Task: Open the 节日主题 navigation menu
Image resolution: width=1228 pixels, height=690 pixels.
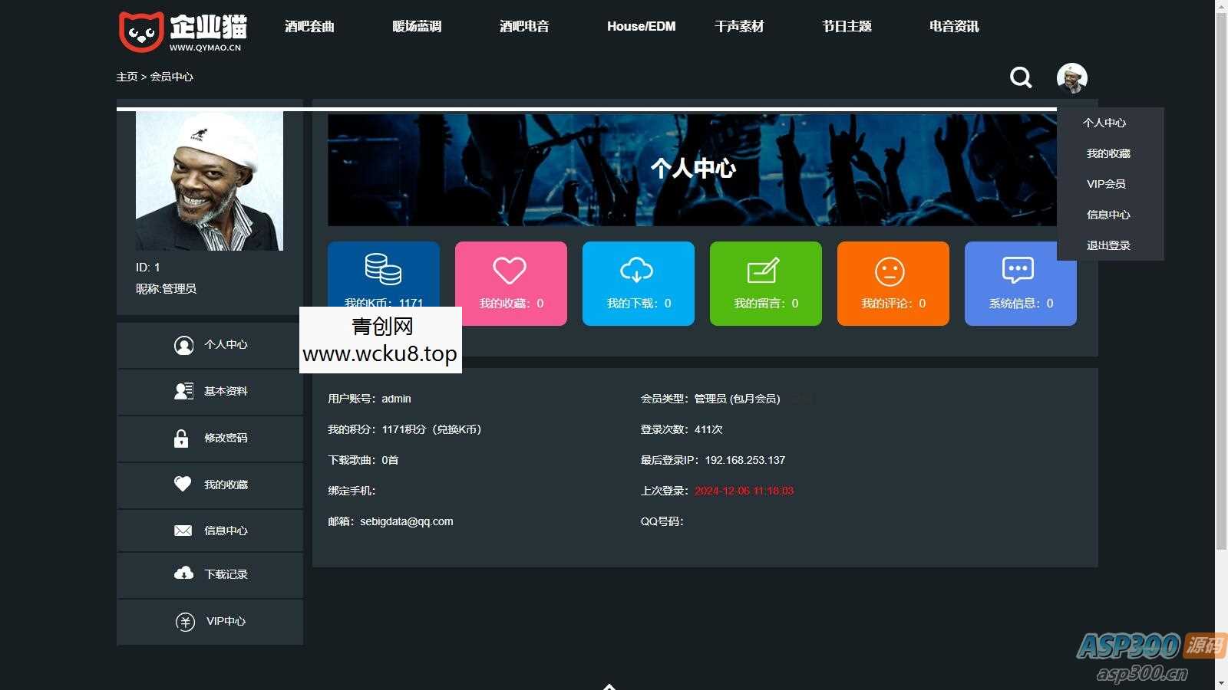Action: coord(847,26)
